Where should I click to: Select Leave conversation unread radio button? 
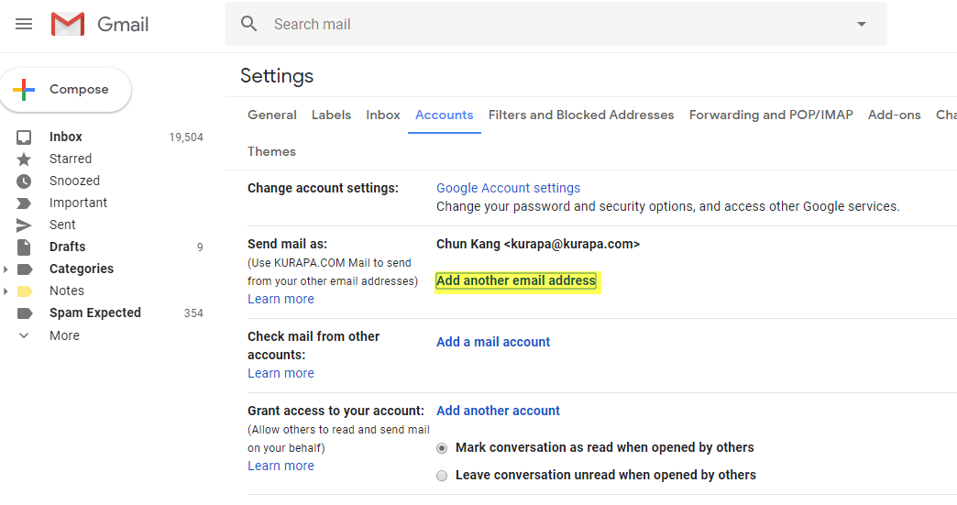click(x=442, y=476)
